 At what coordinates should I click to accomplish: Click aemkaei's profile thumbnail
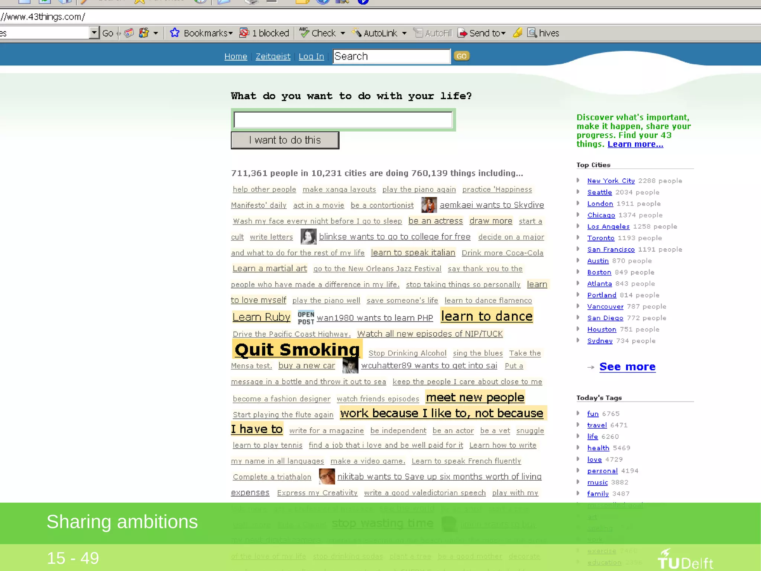click(428, 205)
